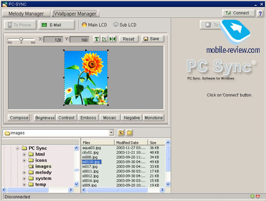Select the Main LCD radio button

coord(84,25)
